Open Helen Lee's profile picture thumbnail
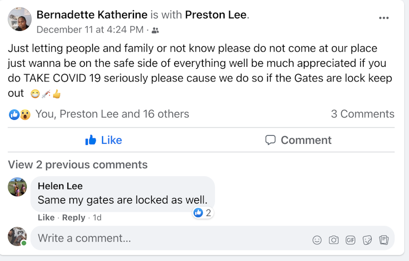Screen dimensions: 409x261 [17, 187]
